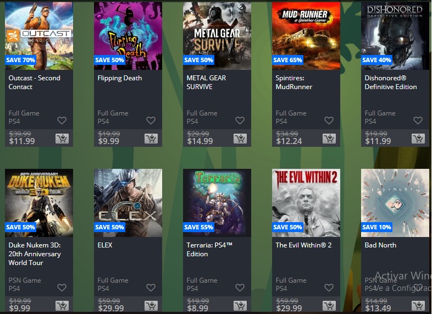The width and height of the screenshot is (432, 314).
Task: Add ELEX to the shopping cart
Action: (x=151, y=305)
